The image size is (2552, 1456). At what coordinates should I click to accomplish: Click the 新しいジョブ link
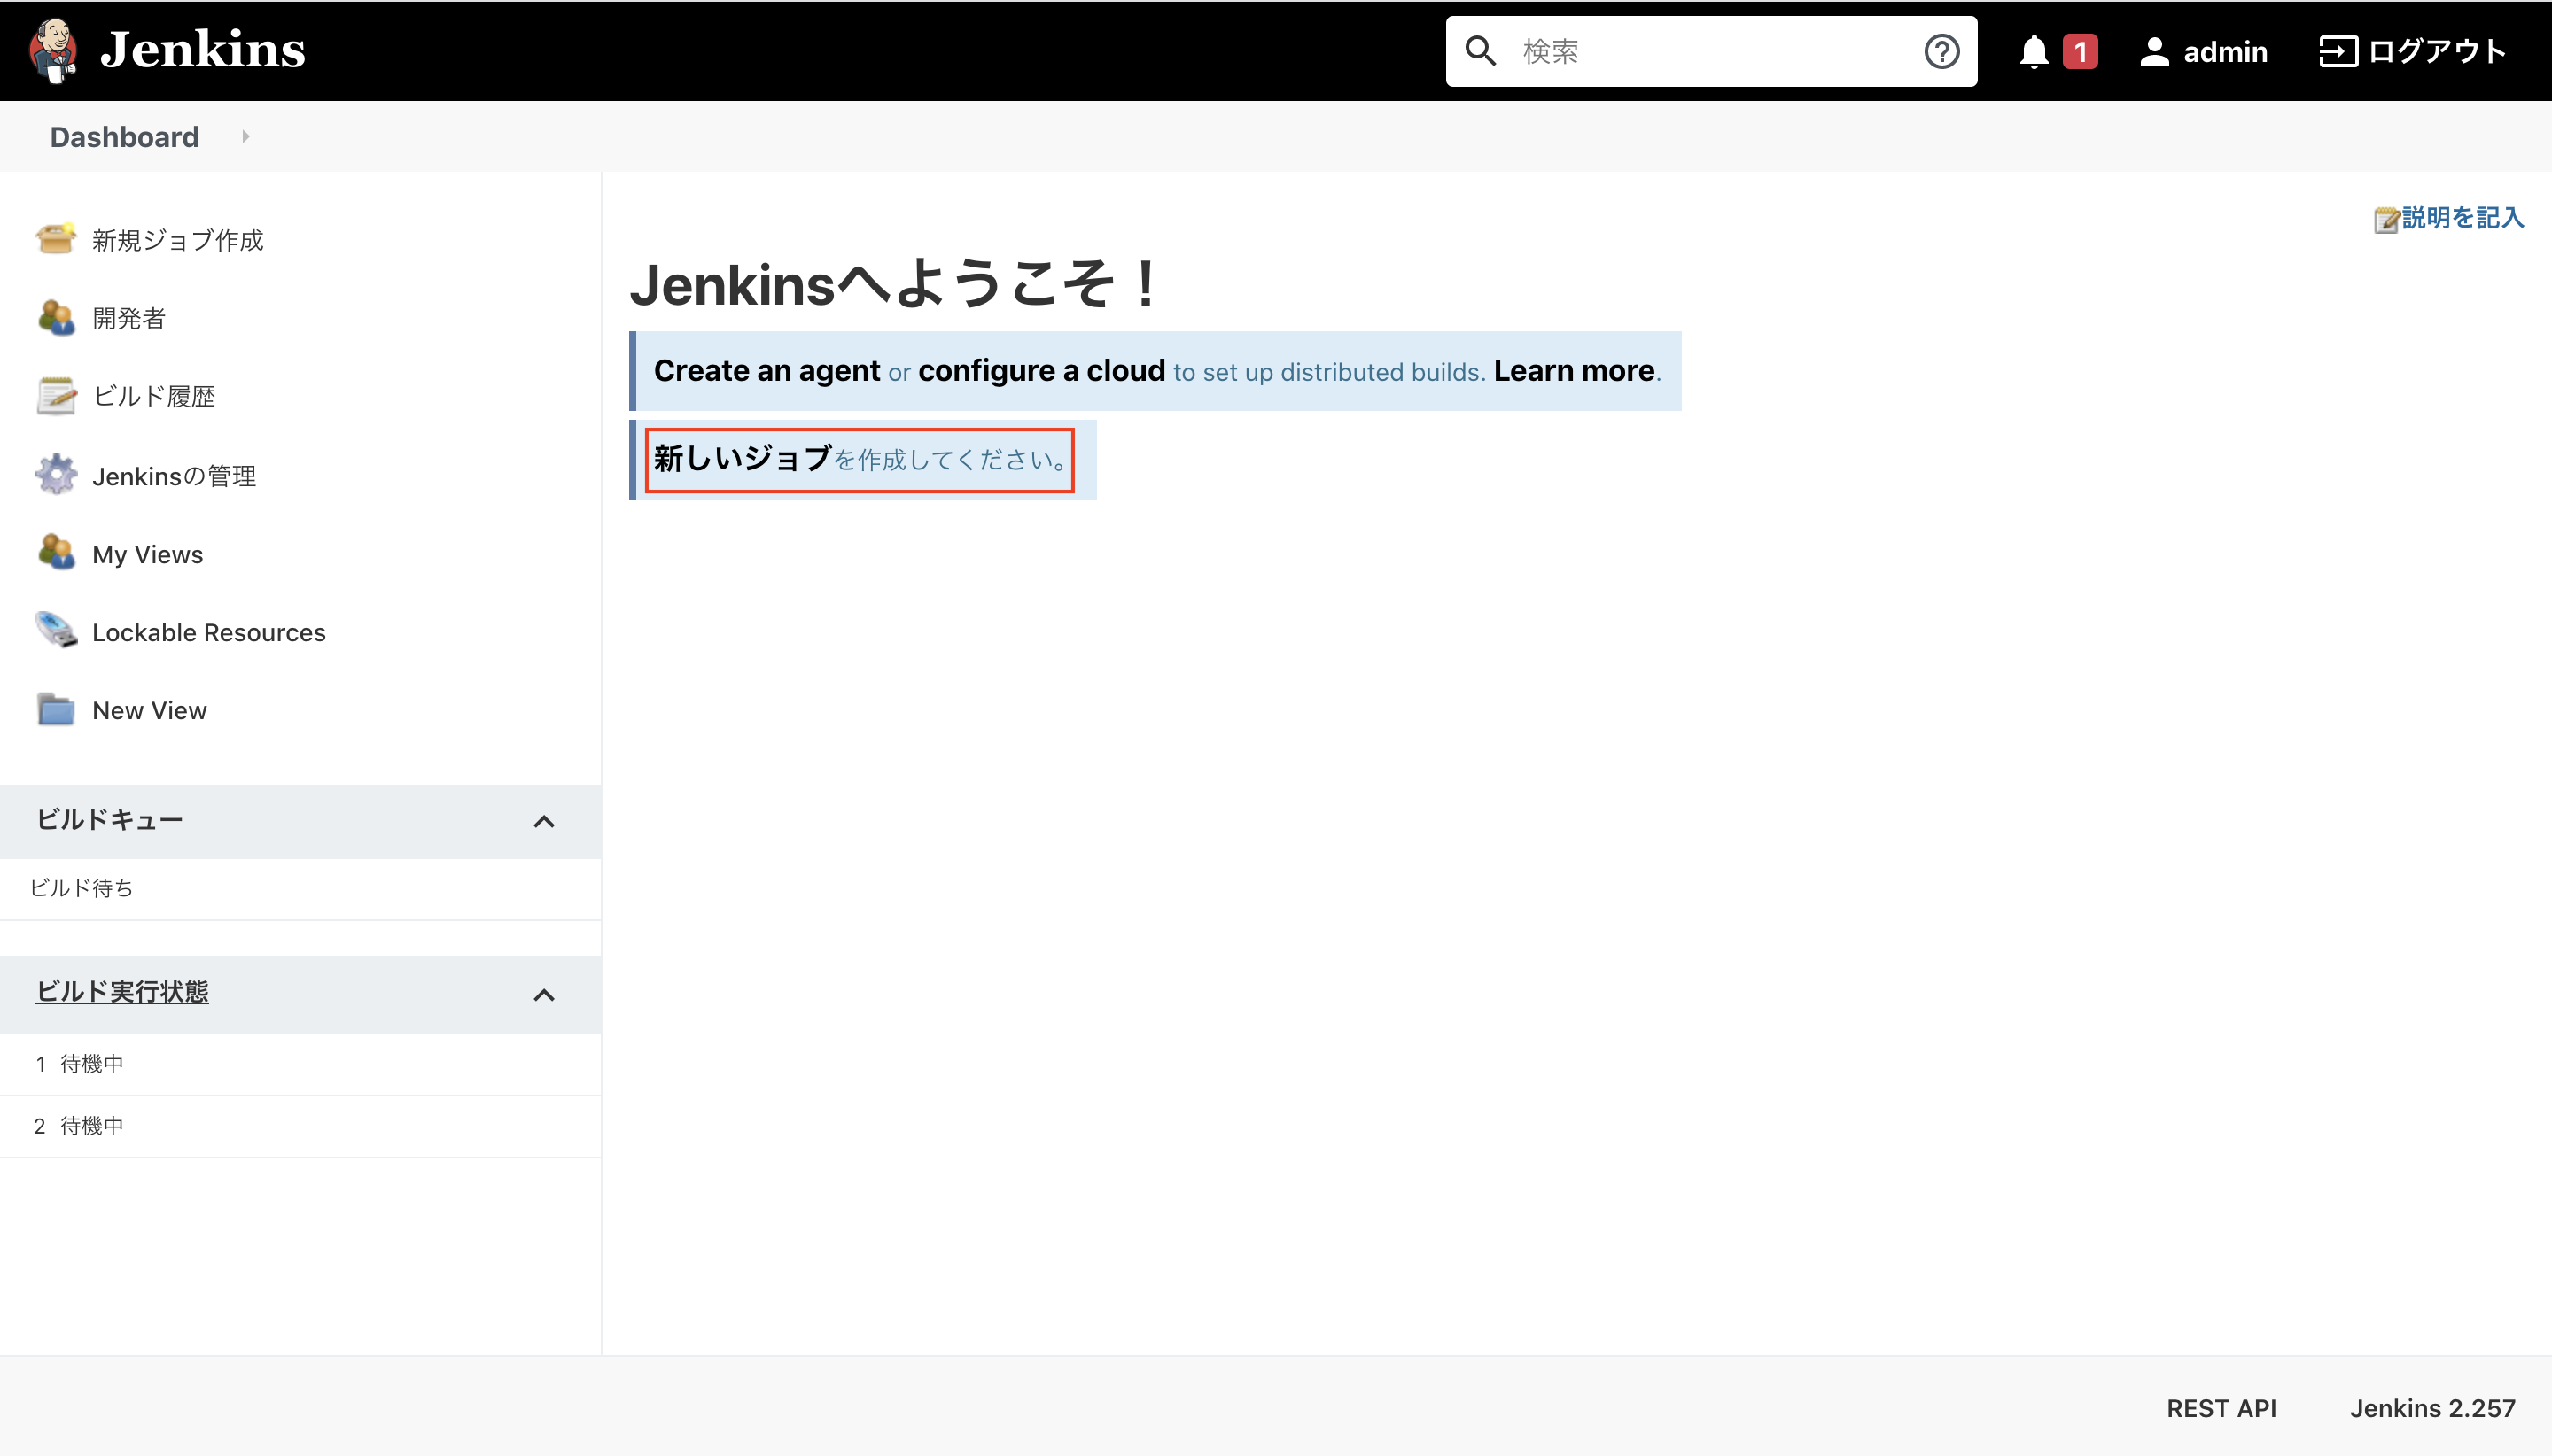point(743,458)
